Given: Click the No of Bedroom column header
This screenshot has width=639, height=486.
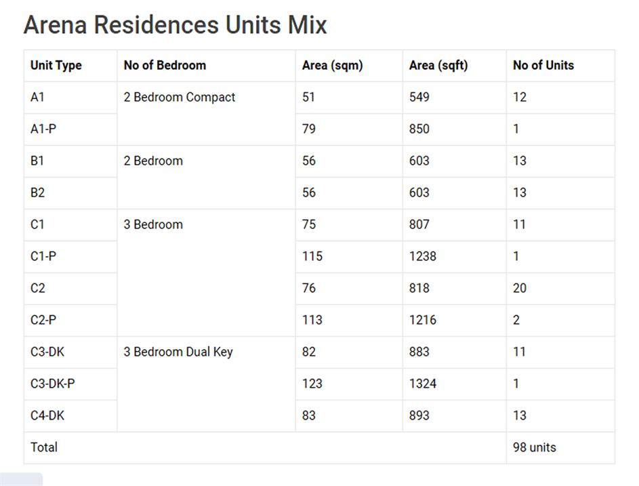Looking at the screenshot, I should [x=165, y=66].
